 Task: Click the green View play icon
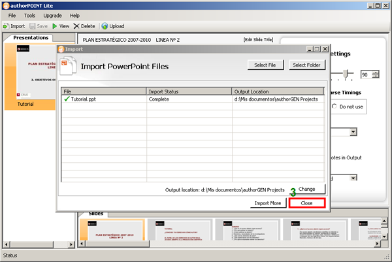[x=55, y=26]
